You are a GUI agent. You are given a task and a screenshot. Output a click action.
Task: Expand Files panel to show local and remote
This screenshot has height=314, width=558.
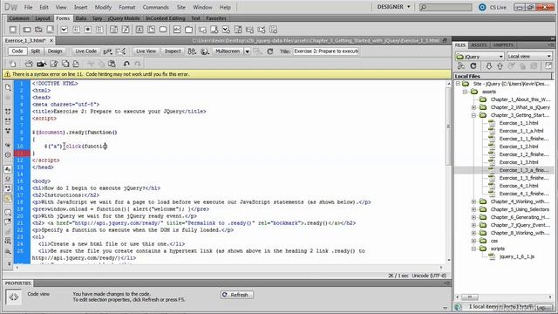(x=548, y=66)
